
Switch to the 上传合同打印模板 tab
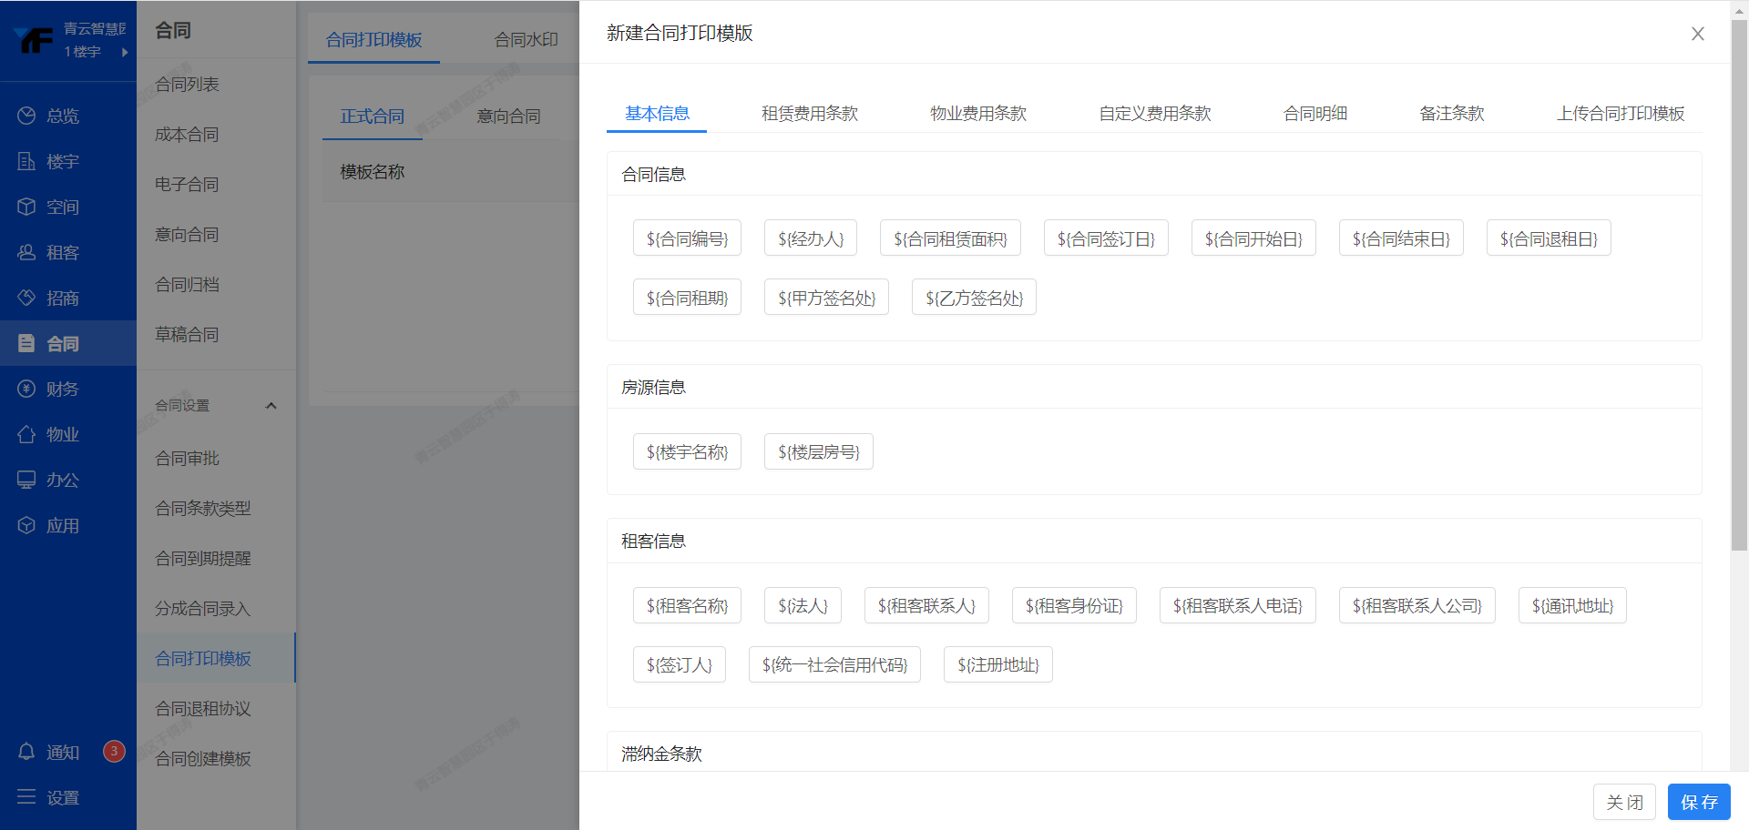pos(1620,114)
